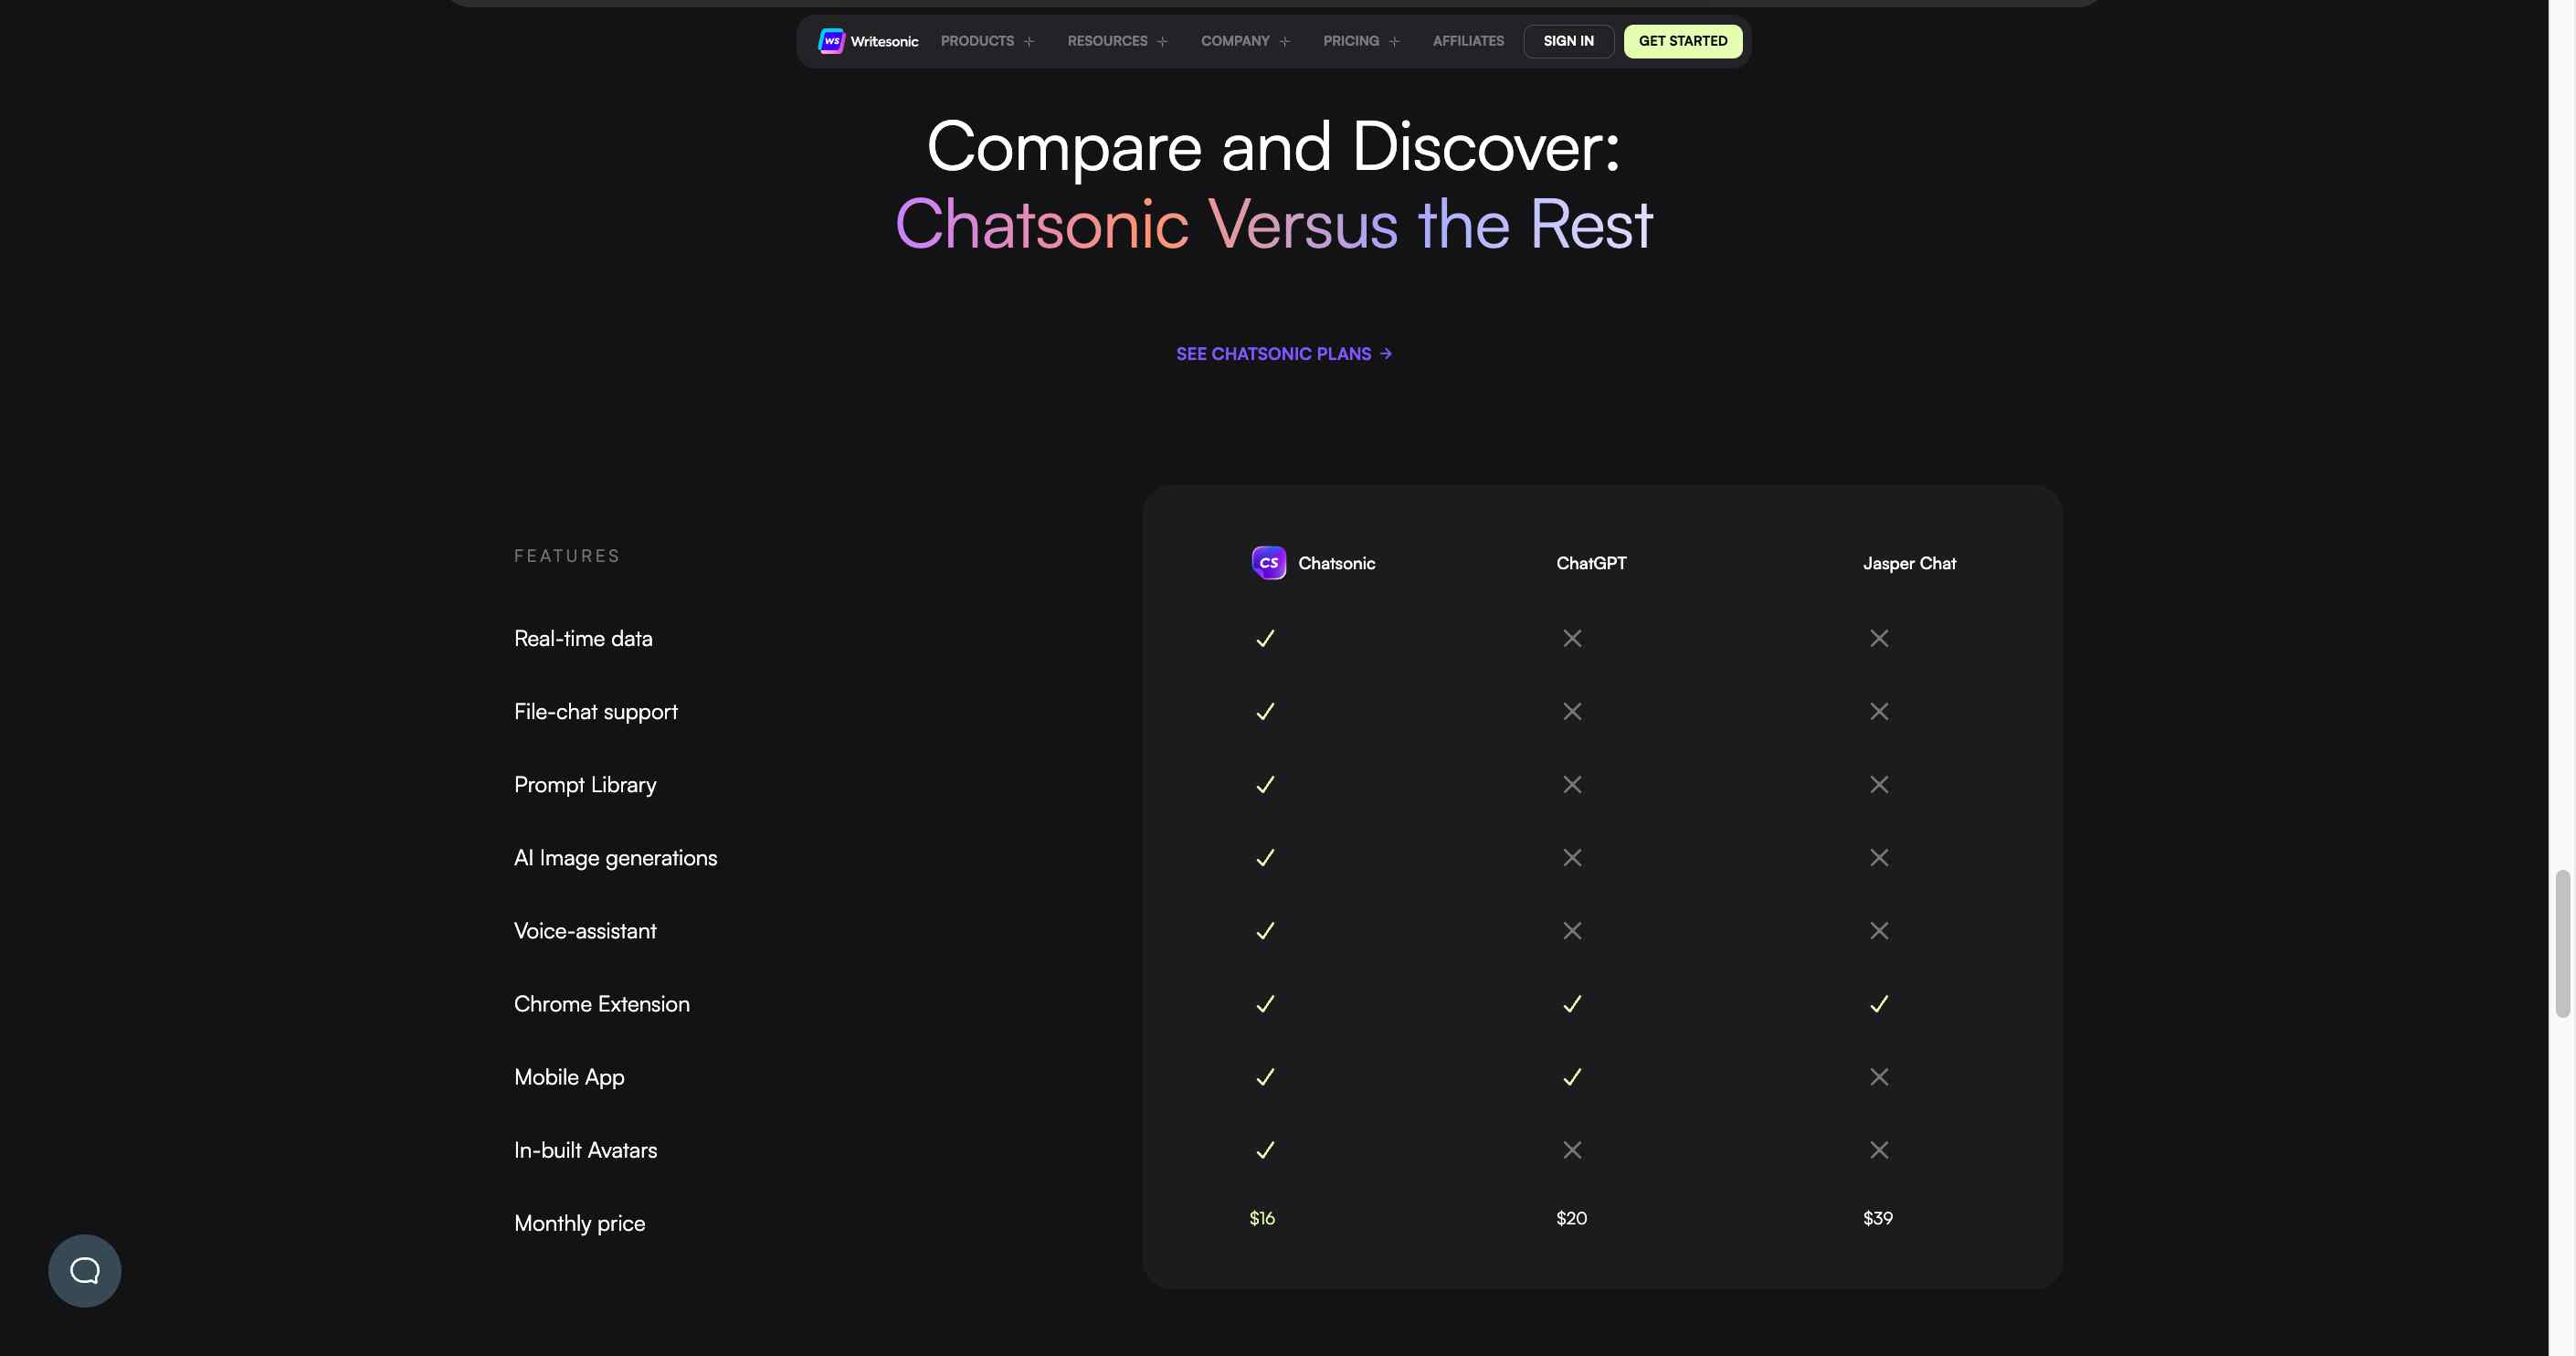Click ChatGPT cross for AI Image generations
2576x1356 pixels.
(x=1572, y=857)
